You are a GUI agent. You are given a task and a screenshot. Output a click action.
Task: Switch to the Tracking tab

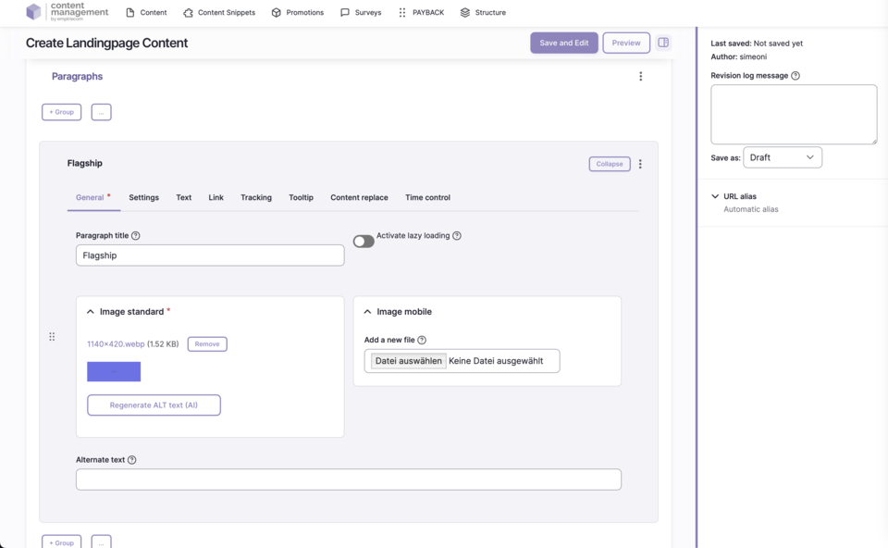[256, 197]
